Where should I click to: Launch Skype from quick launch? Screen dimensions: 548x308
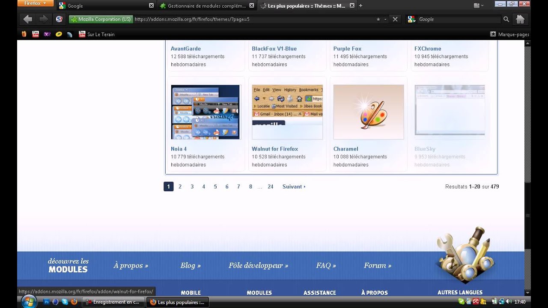65,302
